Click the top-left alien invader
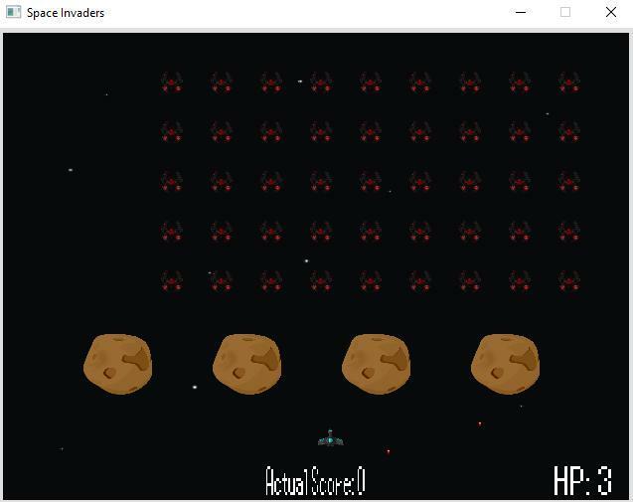This screenshot has width=633, height=502. [172, 83]
